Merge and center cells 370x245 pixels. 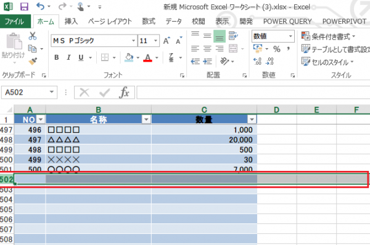coord(233,49)
